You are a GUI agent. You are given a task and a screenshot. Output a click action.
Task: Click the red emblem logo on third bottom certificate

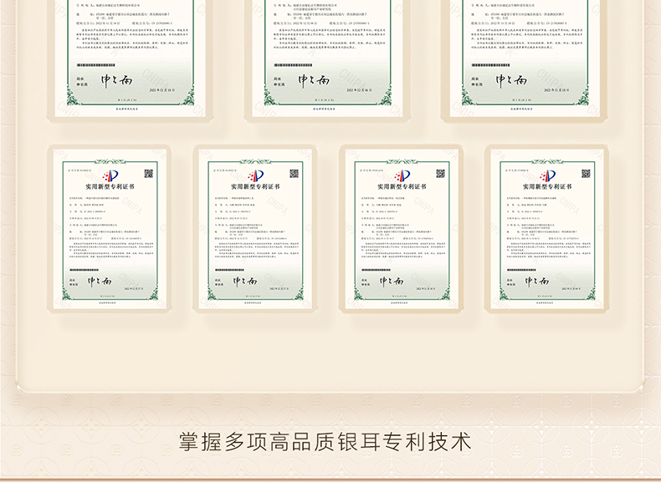pos(402,175)
